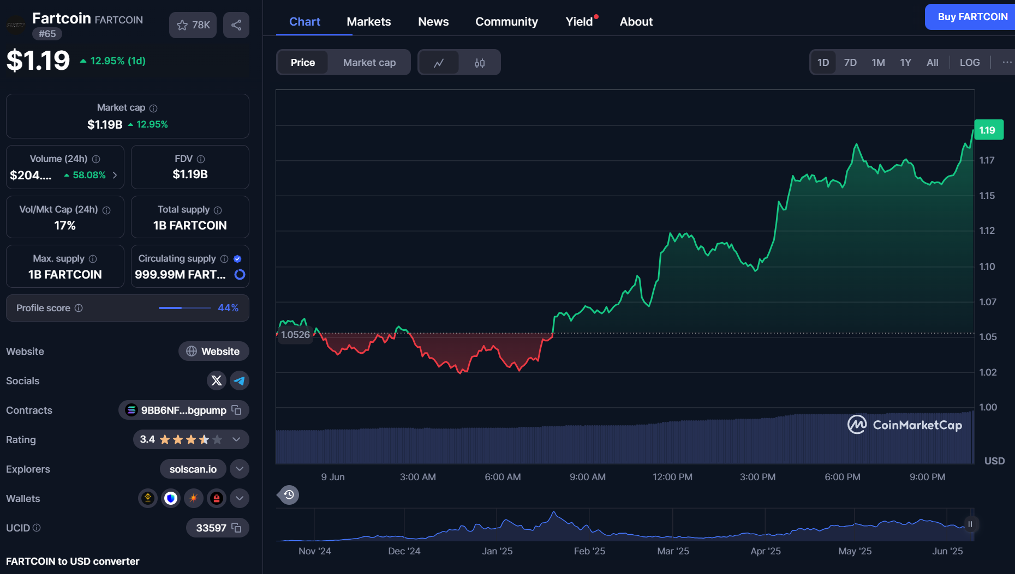
Task: Open Profile score info icon
Action: [x=79, y=308]
